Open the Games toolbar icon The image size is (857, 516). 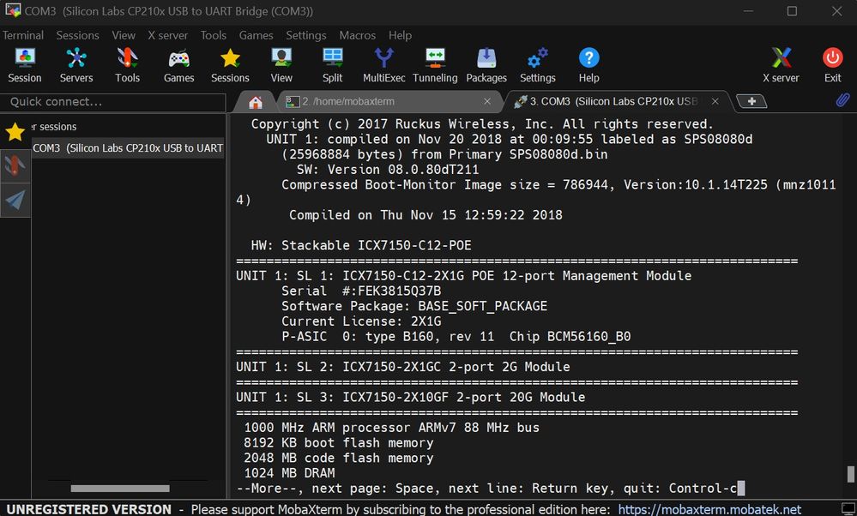point(178,65)
